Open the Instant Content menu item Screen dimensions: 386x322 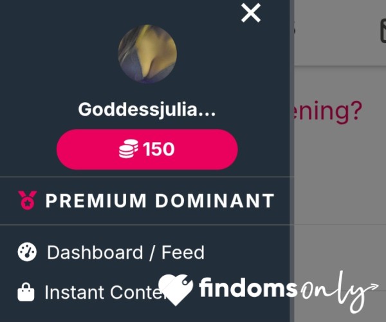pyautogui.click(x=104, y=292)
